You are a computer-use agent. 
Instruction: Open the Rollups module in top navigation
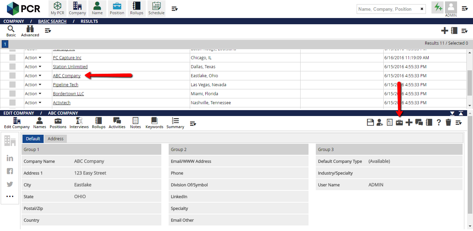click(x=137, y=9)
